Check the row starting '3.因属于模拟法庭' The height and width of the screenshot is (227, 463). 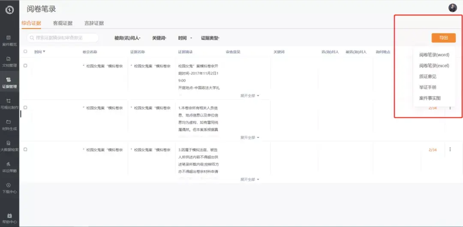[25, 149]
